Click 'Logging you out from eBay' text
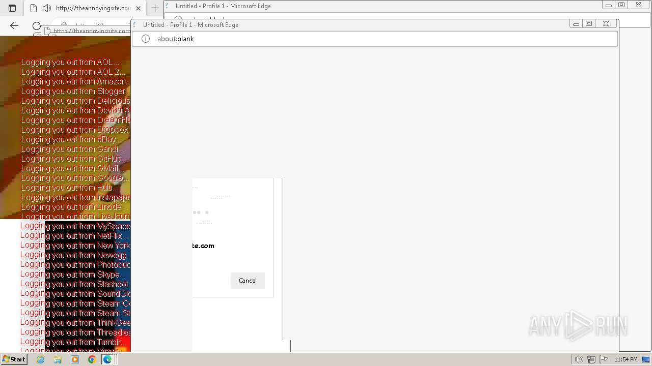Screen dimensions: 652x366 click(71, 139)
